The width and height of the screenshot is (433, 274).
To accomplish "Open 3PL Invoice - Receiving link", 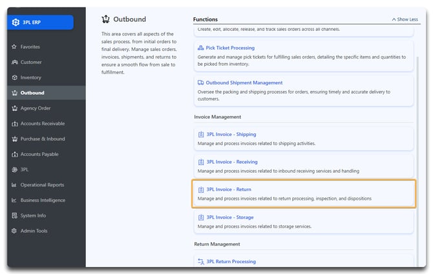I will 231,162.
